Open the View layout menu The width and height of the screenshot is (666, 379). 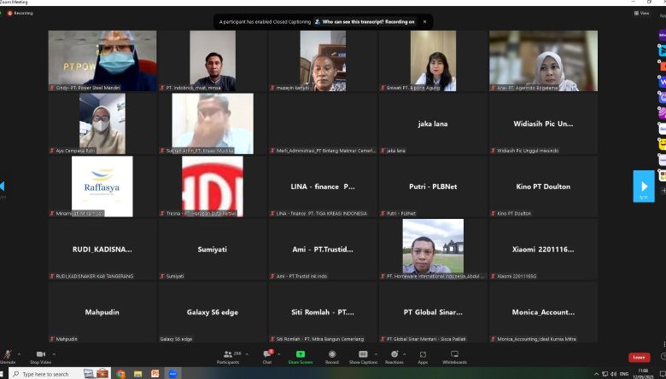point(641,13)
